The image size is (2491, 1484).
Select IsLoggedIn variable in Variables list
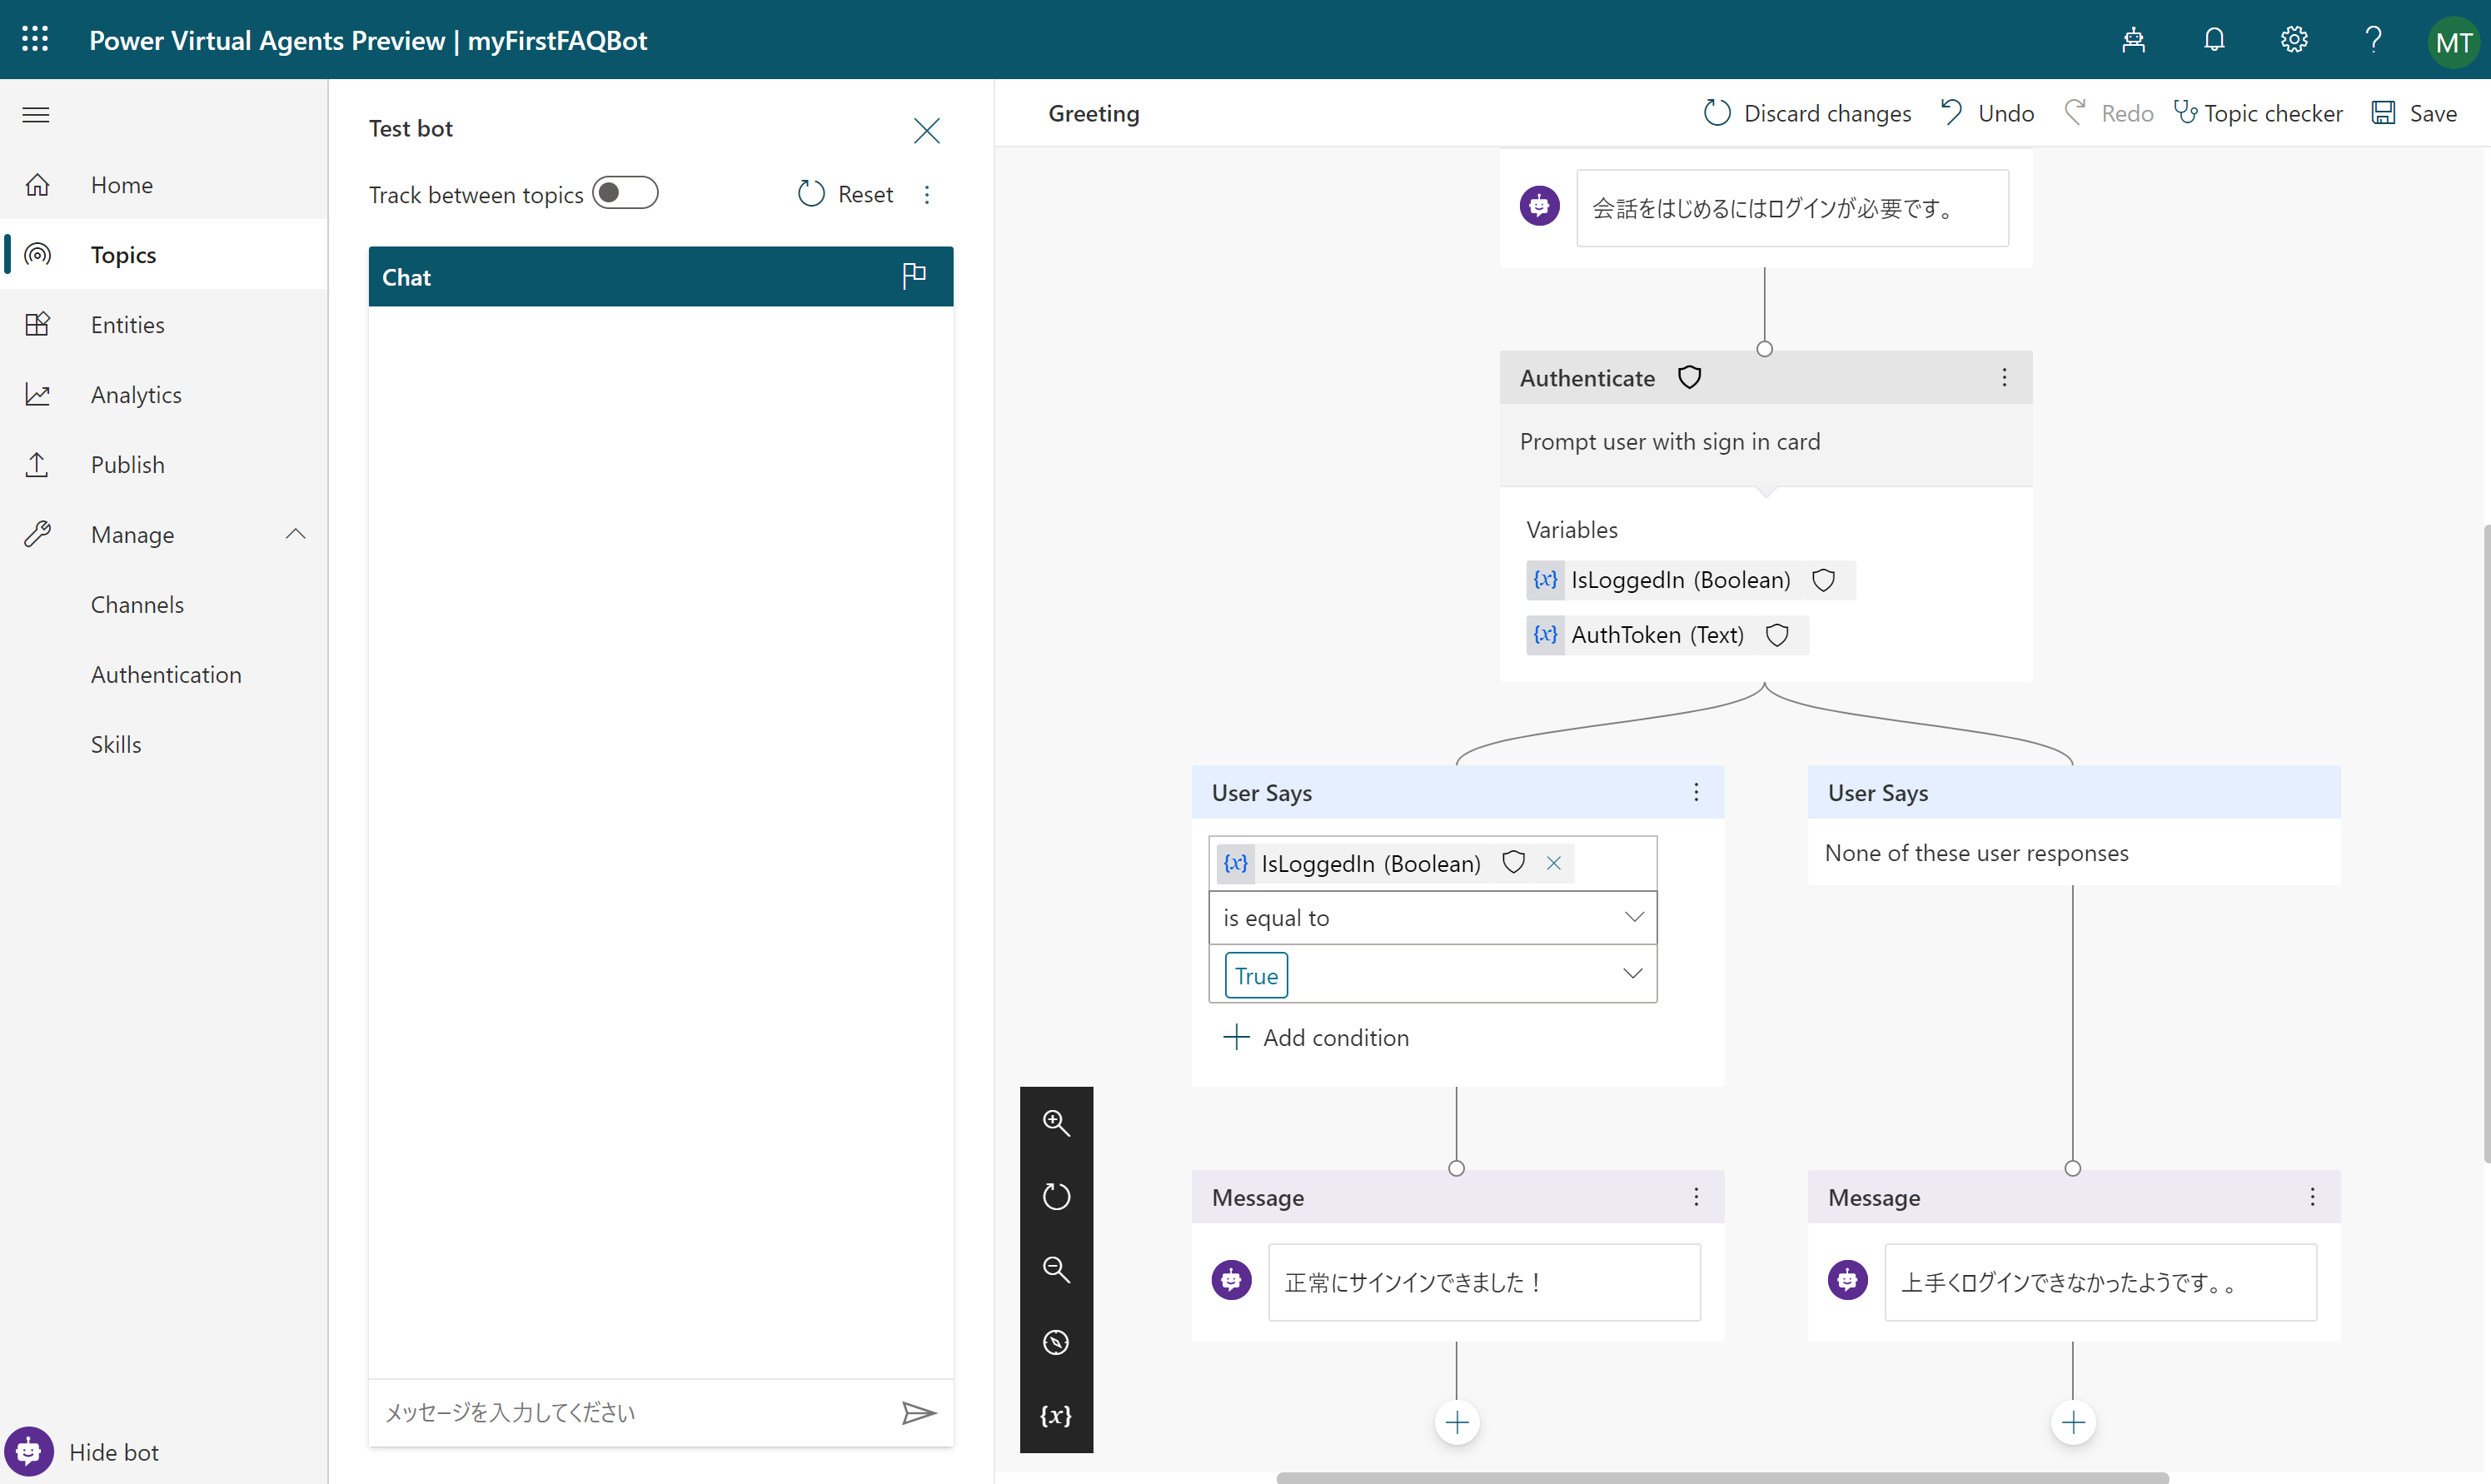tap(1690, 580)
